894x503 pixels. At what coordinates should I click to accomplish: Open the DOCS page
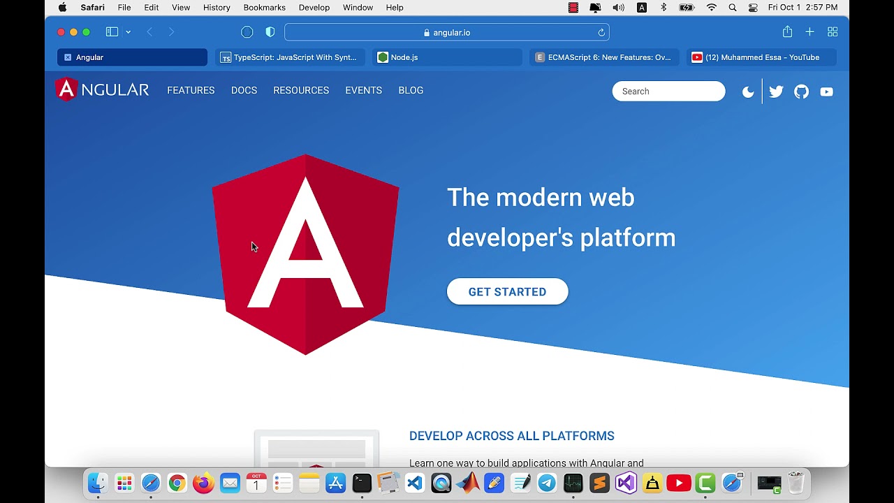coord(244,90)
